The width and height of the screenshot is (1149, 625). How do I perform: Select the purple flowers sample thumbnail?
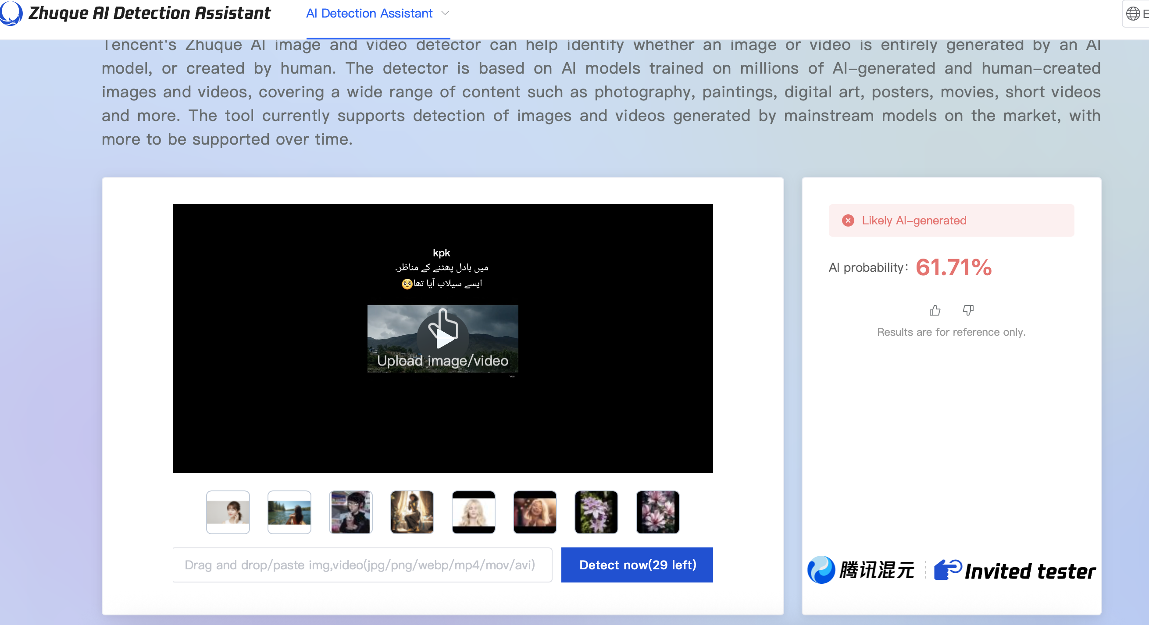click(596, 512)
